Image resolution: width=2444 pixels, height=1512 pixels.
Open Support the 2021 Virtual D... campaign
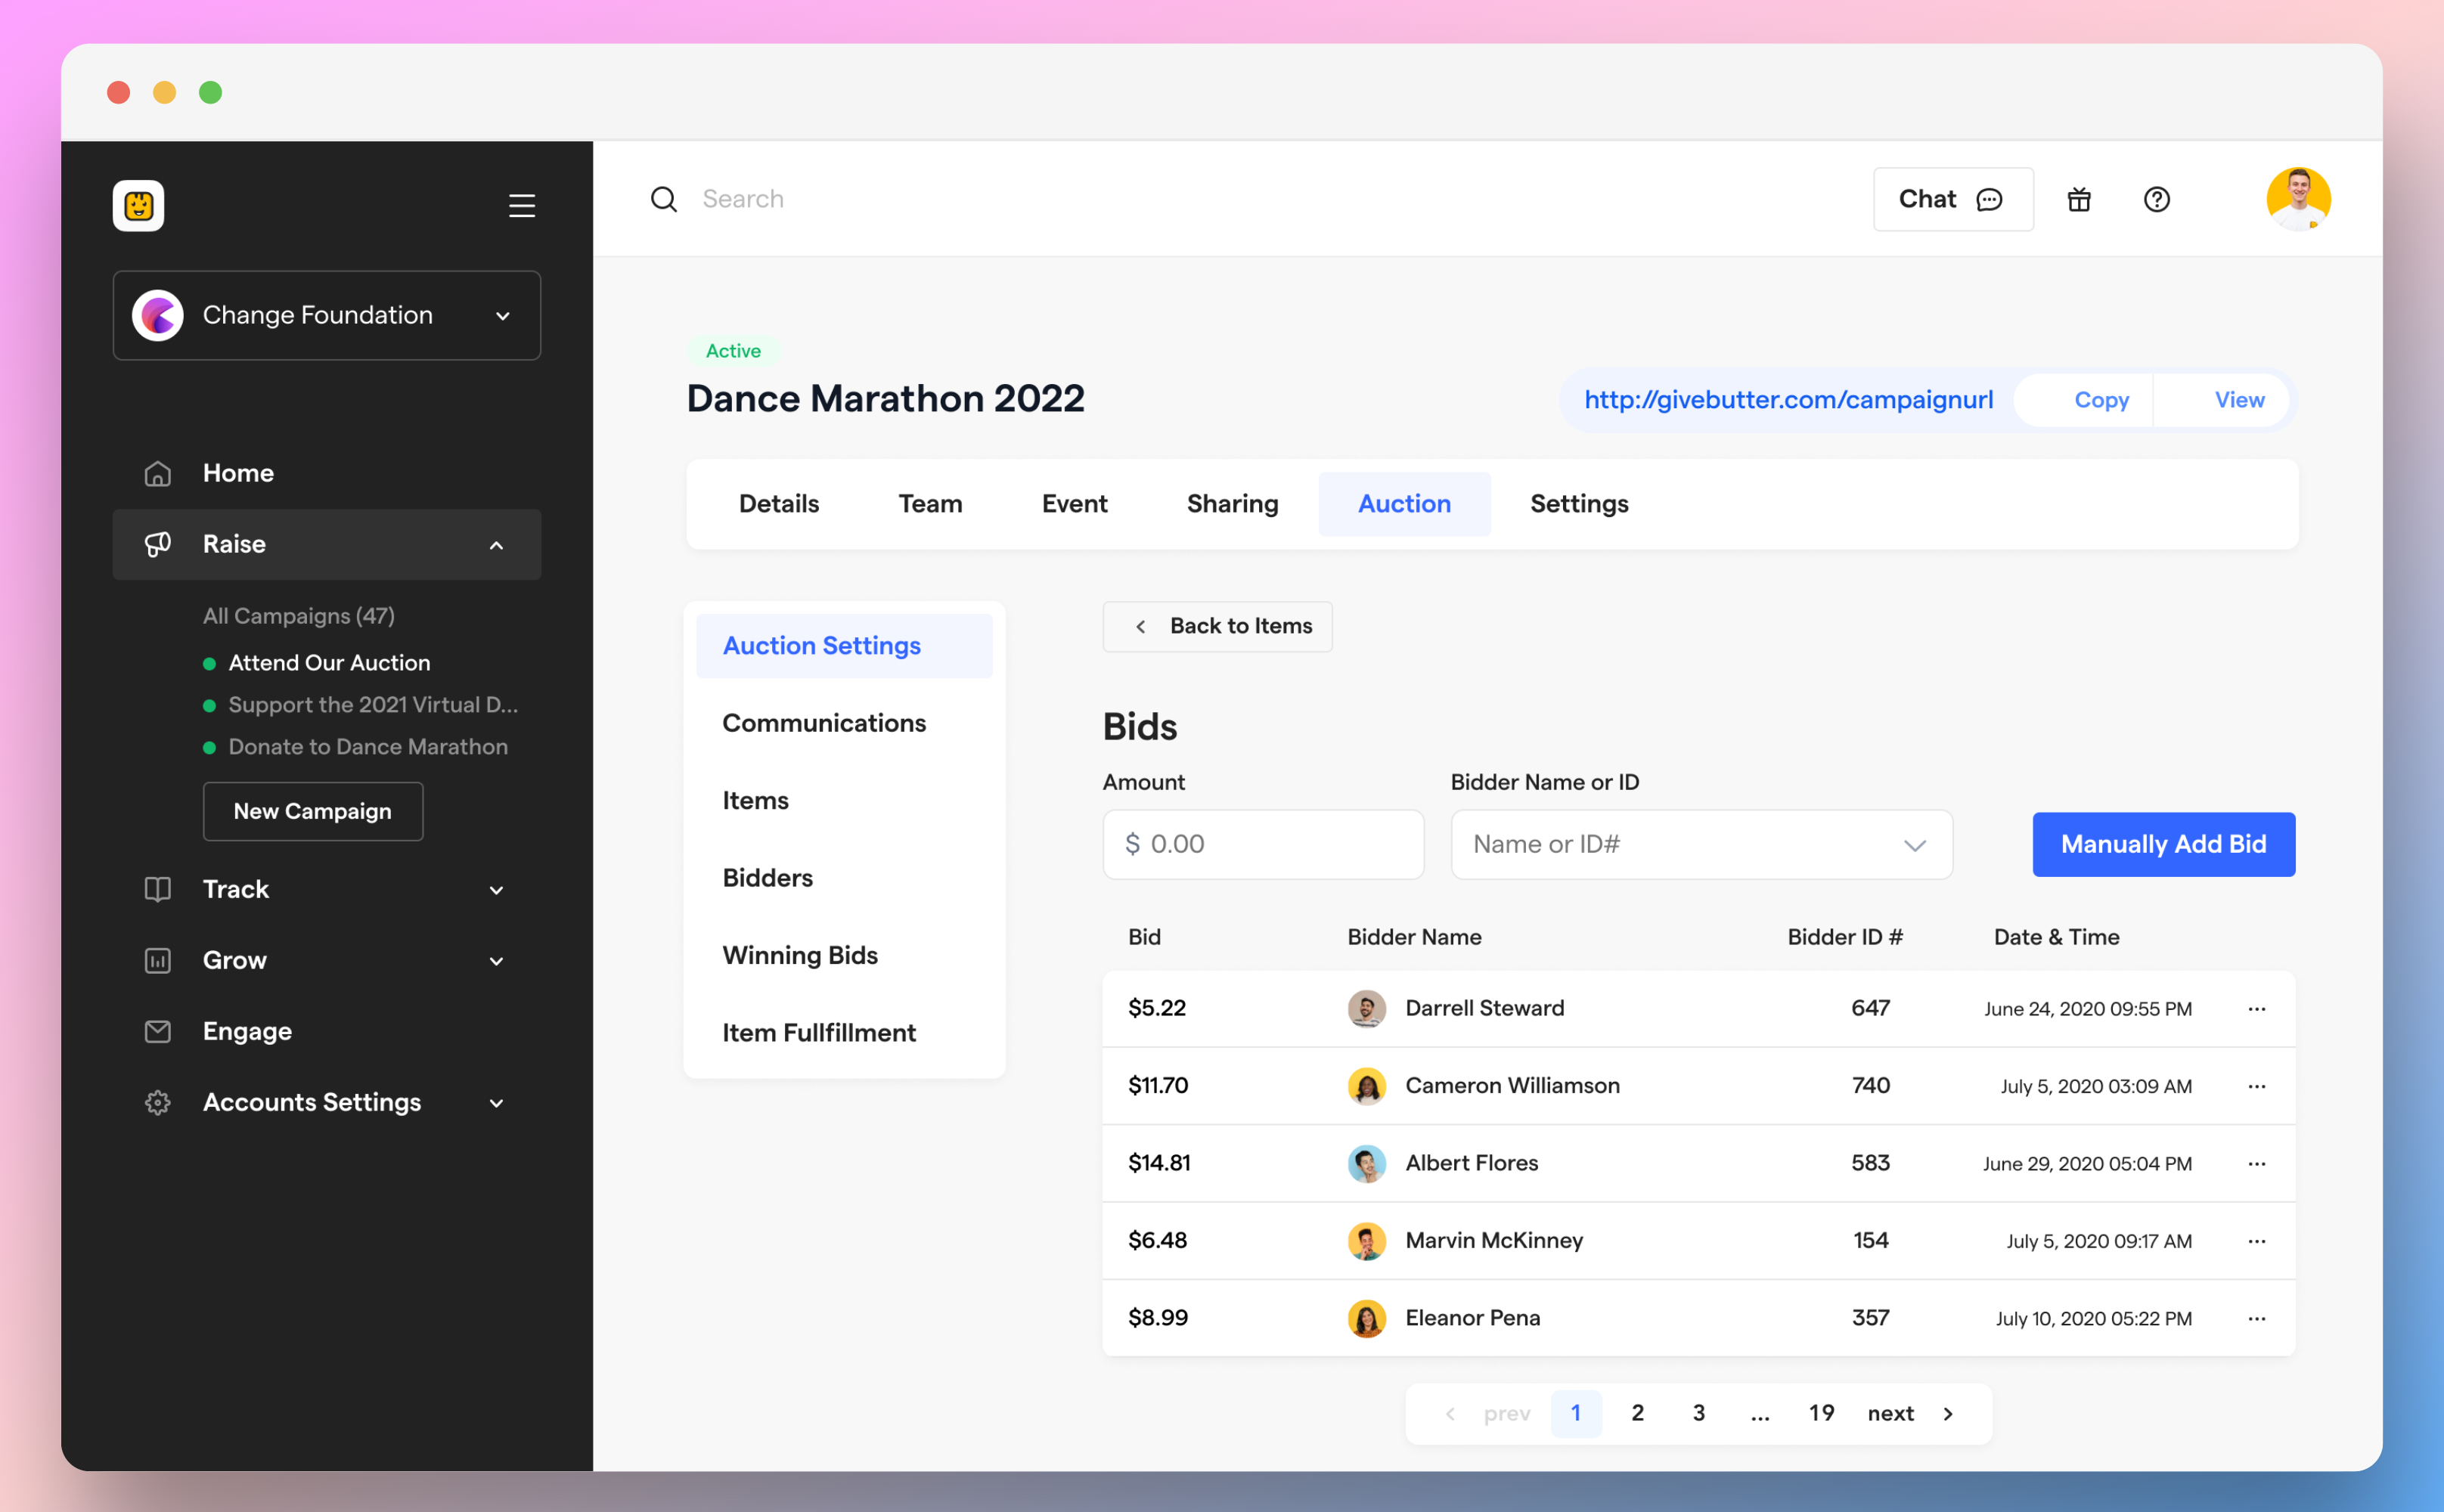pos(373,705)
